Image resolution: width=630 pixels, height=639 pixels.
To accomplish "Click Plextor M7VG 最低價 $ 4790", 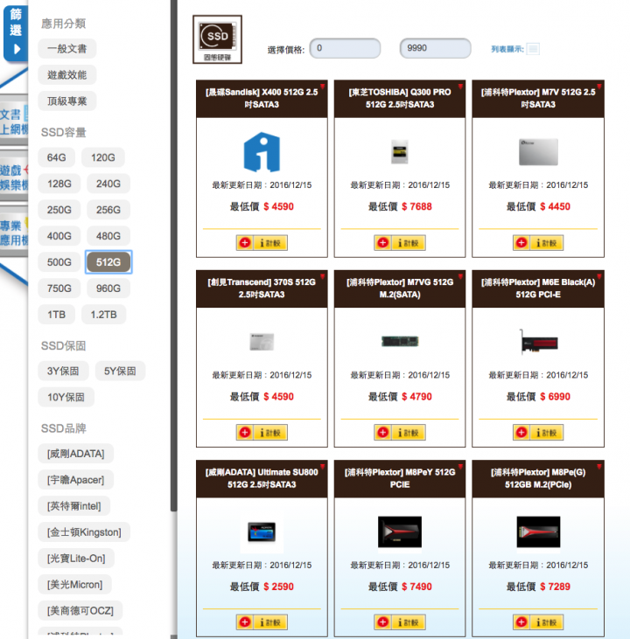I will (x=400, y=397).
